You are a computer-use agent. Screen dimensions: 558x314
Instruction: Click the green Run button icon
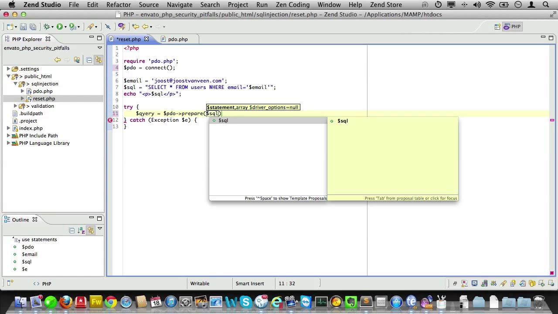[x=60, y=27]
